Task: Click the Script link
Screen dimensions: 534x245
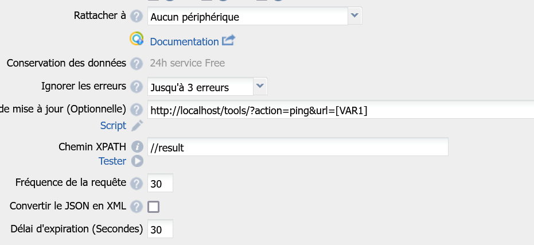Action: coord(113,126)
